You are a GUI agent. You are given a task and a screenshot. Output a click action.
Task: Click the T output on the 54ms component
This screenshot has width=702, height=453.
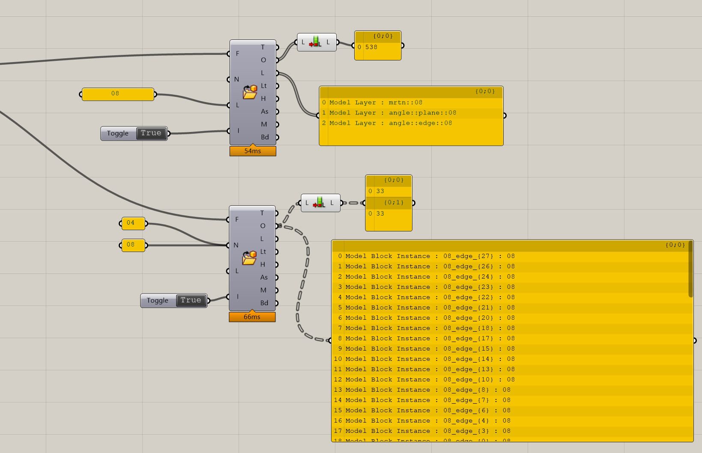tap(263, 47)
